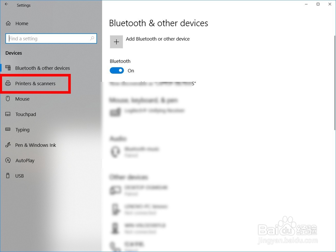This screenshot has height=252, width=336.
Task: Open USB settings
Action: (x=19, y=176)
